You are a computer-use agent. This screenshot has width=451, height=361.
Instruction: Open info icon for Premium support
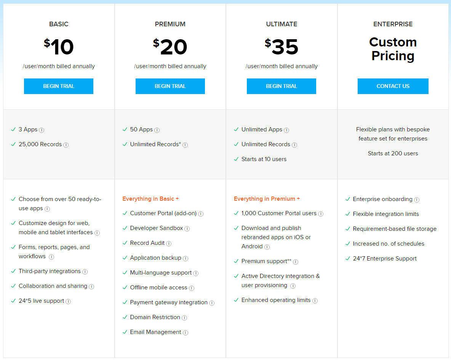295,262
